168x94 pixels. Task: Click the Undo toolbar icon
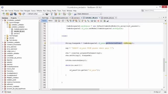click(x=20, y=14)
